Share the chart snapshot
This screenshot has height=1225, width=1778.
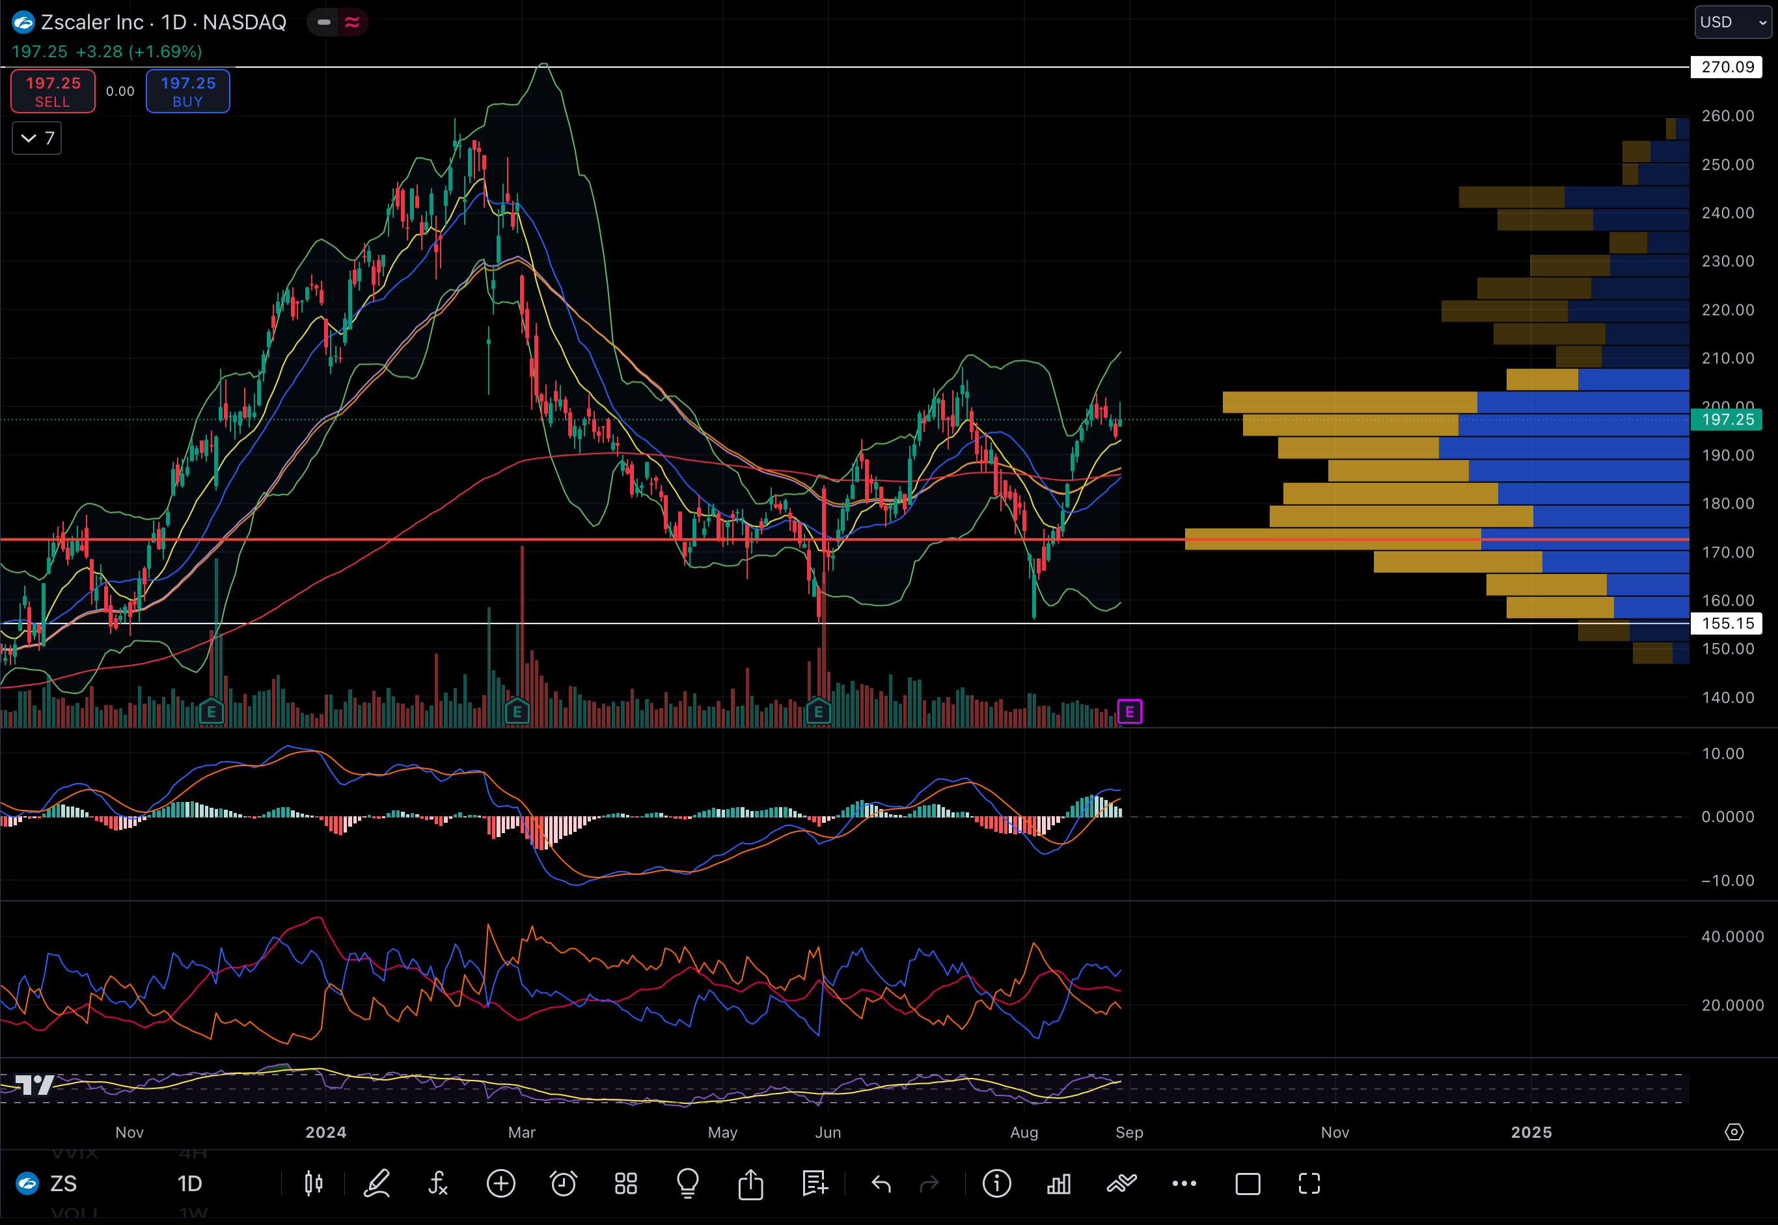pyautogui.click(x=750, y=1183)
